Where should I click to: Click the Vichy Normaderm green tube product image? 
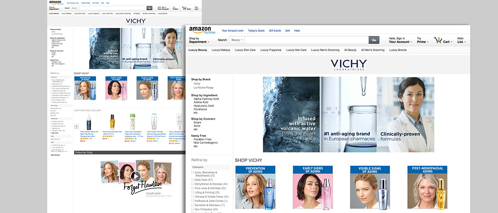(x=133, y=122)
